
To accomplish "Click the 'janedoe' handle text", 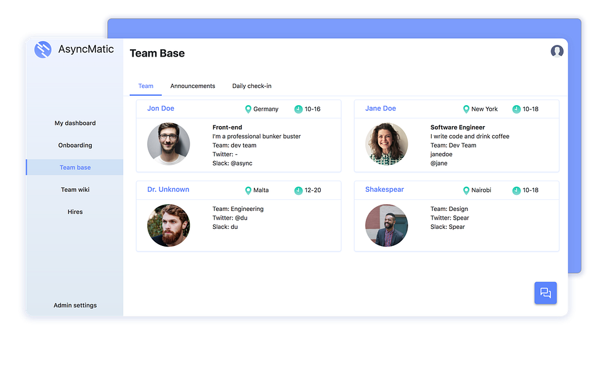I will [441, 154].
